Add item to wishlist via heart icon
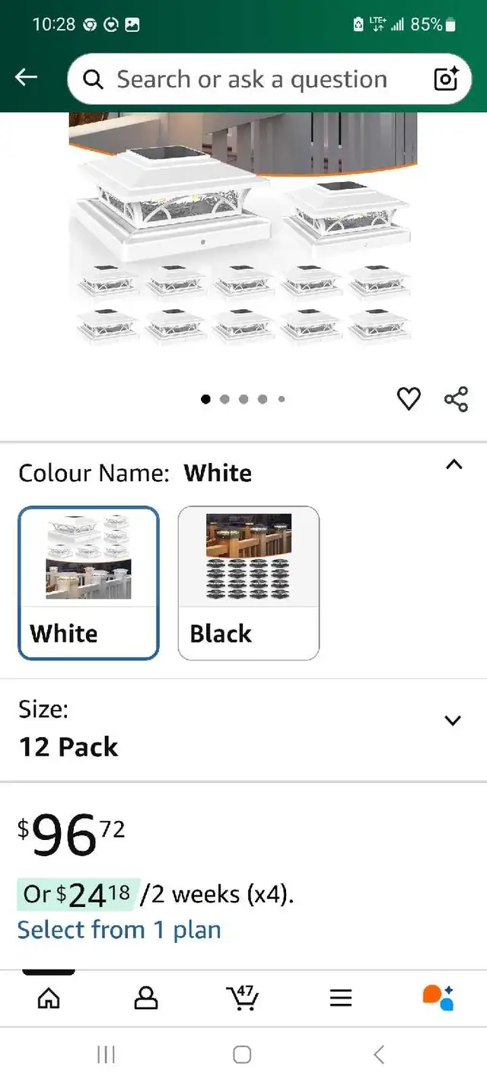Screen dimensions: 487x1083 pos(409,397)
